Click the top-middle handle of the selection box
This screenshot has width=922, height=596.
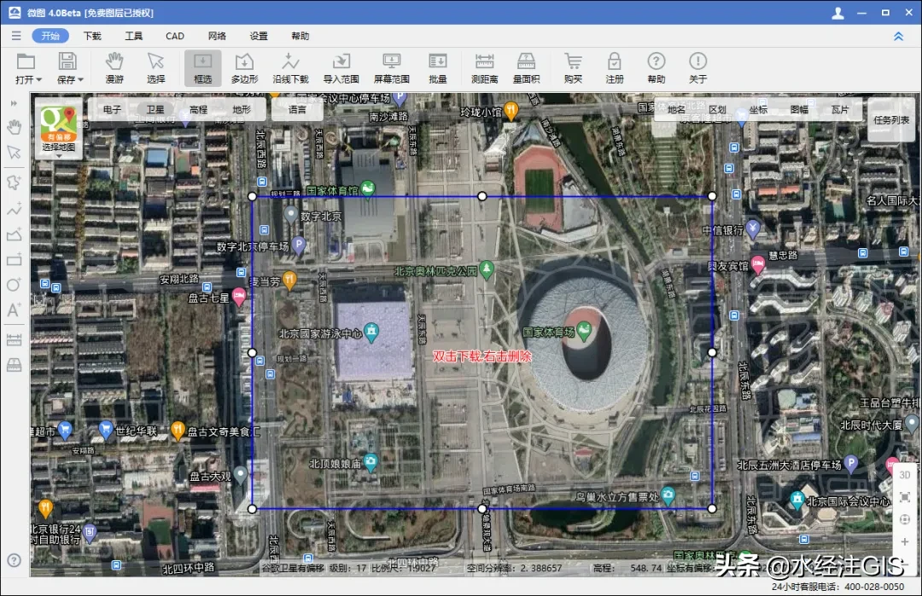pyautogui.click(x=482, y=196)
